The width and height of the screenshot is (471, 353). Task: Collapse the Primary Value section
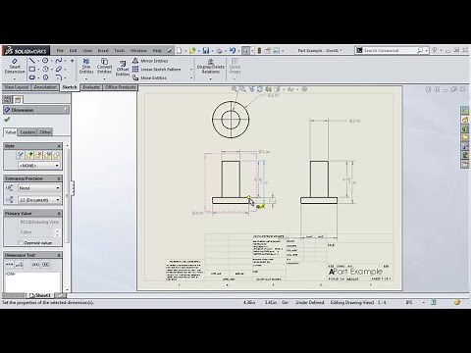[59, 214]
